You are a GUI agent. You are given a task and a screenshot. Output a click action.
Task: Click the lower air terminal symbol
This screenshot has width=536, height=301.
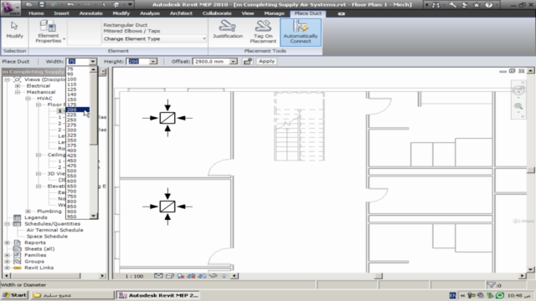(167, 207)
